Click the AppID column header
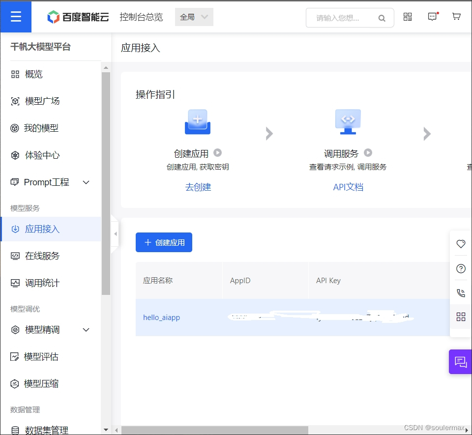 [x=240, y=280]
